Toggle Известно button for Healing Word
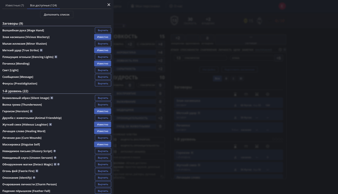Viewport: 338px width, 194px height. click(x=103, y=131)
